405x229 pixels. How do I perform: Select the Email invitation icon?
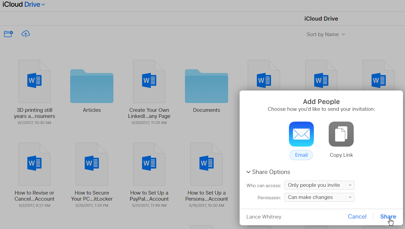point(301,134)
